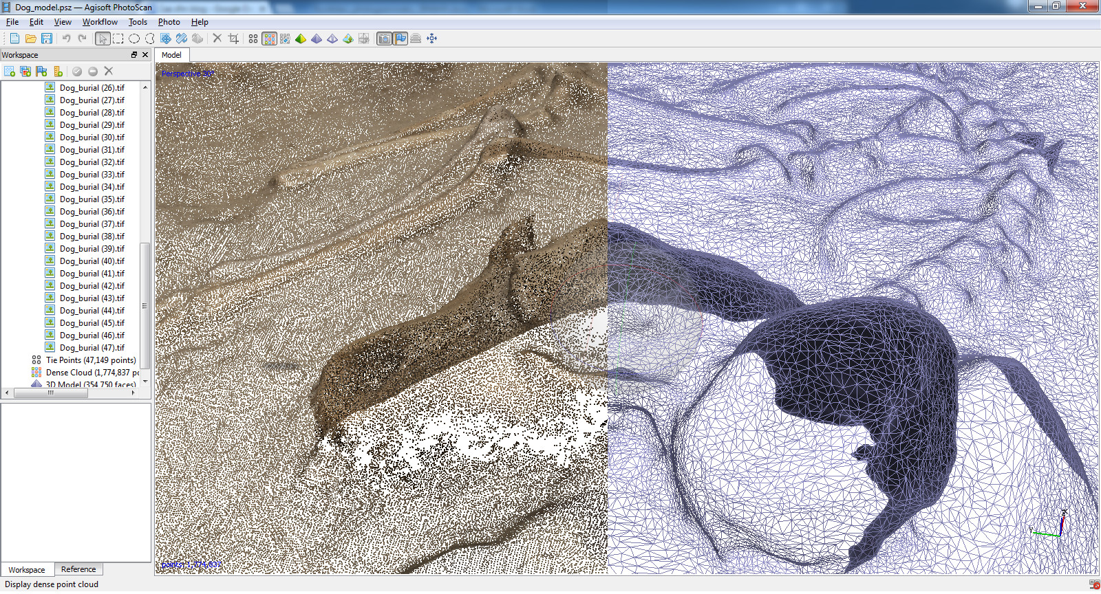Image resolution: width=1101 pixels, height=594 pixels.
Task: Switch view to Point Cloud display
Action: tap(253, 38)
